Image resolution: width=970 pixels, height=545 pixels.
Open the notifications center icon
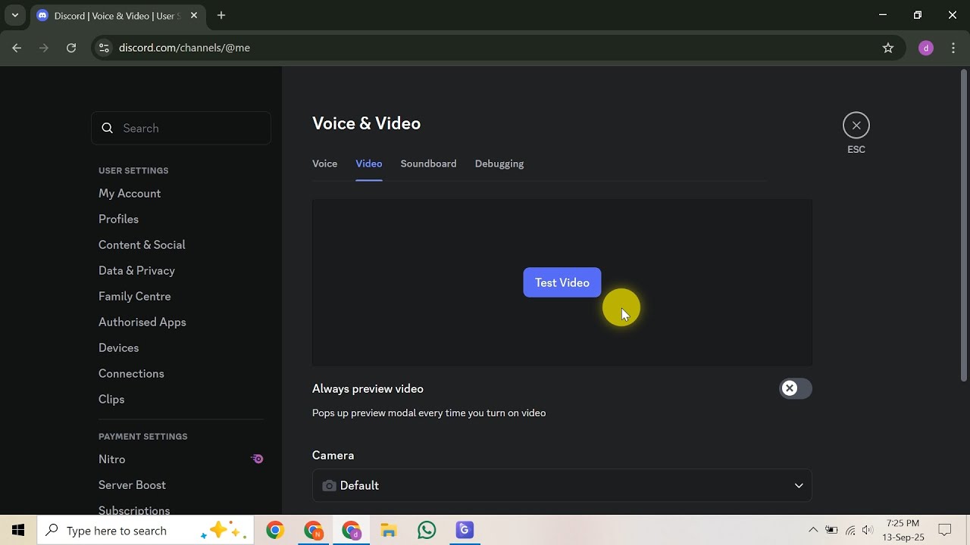945,531
